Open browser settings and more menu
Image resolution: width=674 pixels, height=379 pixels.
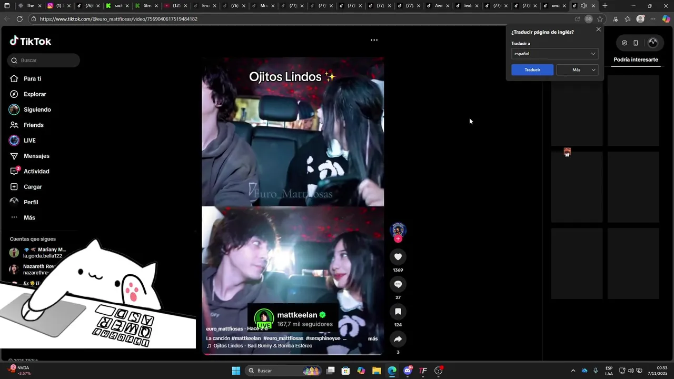pyautogui.click(x=653, y=19)
